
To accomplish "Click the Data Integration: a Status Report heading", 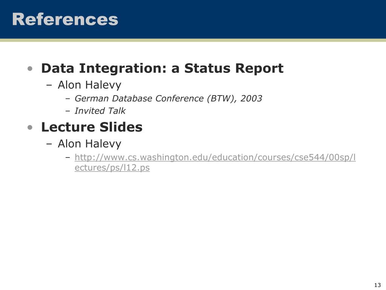I will point(162,68).
